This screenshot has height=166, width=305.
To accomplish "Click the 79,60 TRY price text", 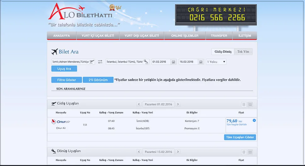I will 234,121.
